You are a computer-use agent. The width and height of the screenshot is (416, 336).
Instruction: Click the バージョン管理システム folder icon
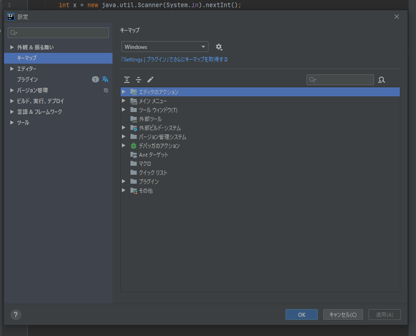click(x=134, y=137)
